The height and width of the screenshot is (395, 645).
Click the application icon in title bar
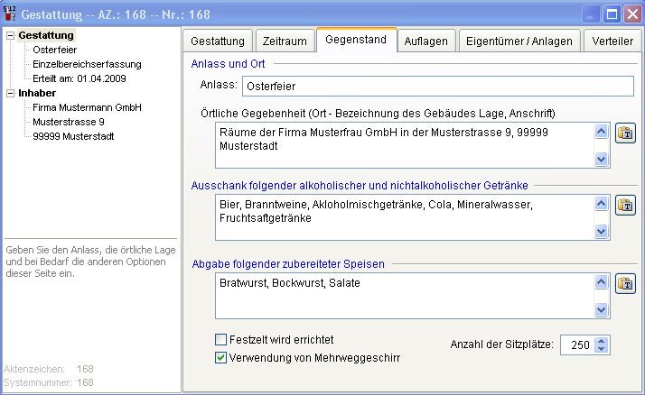[x=10, y=14]
